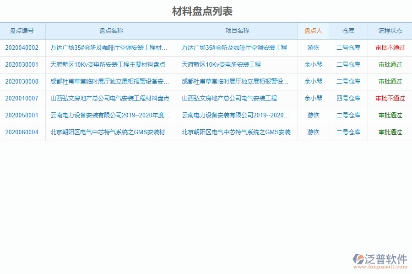412x274 pixels.
Task: Sort by the 项目名称 column header
Action: coord(237,31)
